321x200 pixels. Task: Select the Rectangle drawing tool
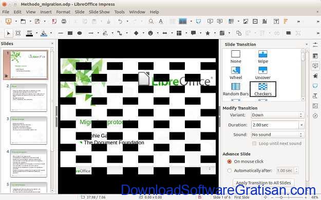pos(70,33)
